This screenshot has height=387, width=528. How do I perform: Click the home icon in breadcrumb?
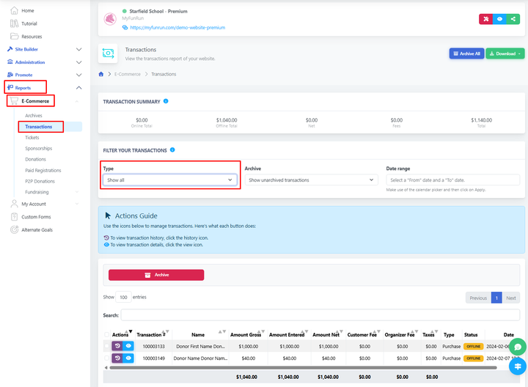(102, 74)
